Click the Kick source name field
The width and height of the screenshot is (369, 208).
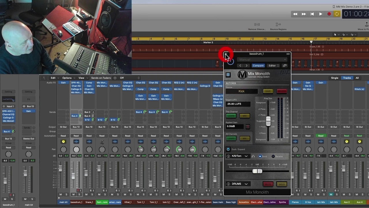[x=242, y=91]
